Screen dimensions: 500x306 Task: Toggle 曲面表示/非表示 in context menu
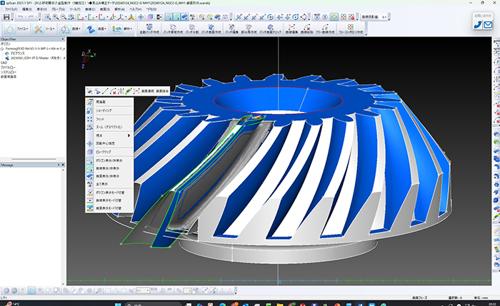pyautogui.click(x=106, y=176)
